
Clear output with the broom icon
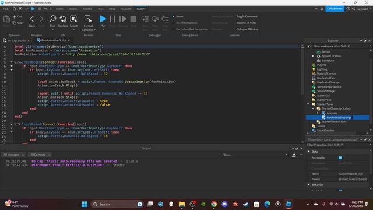[x=294, y=155]
